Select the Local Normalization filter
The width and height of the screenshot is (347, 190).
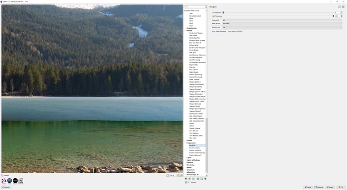(196, 57)
